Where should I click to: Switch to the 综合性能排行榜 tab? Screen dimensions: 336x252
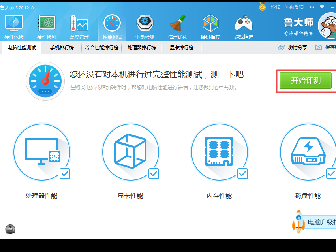pos(102,47)
